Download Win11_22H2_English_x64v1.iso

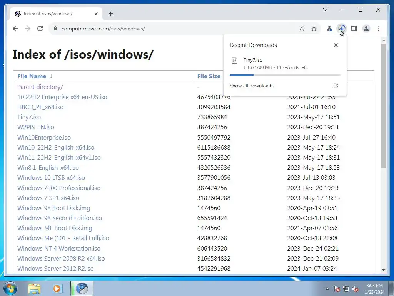point(59,158)
